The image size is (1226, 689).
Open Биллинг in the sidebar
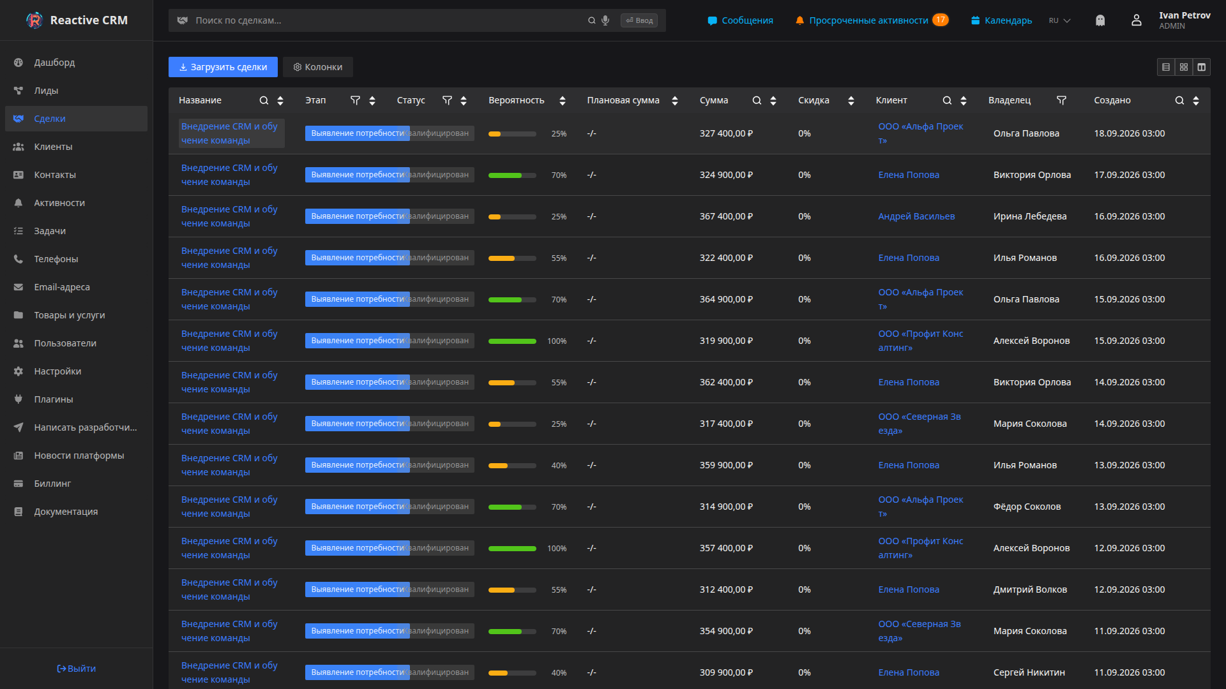76,484
